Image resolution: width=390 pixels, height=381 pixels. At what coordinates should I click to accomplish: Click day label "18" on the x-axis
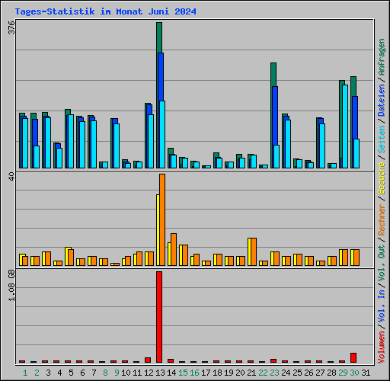(217, 373)
